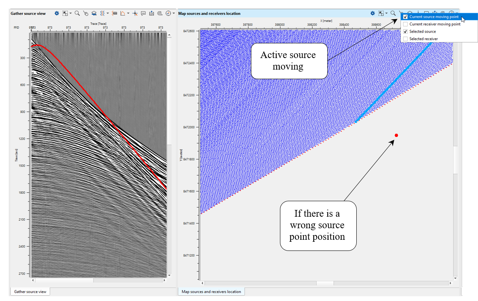478x301 pixels.
Task: Open the compass icon dropdown in Gather toolbar
Action: [174, 13]
